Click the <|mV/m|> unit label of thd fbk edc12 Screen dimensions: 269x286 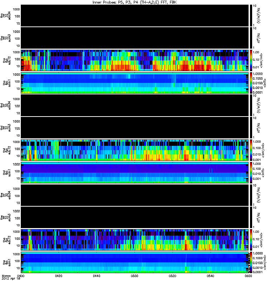coord(263,150)
